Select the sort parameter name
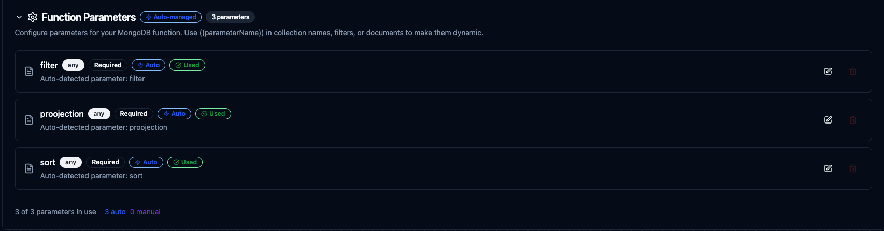The image size is (884, 231). pyautogui.click(x=48, y=162)
